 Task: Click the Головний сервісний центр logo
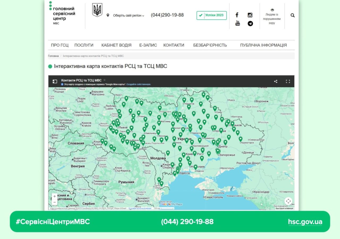coord(62,13)
